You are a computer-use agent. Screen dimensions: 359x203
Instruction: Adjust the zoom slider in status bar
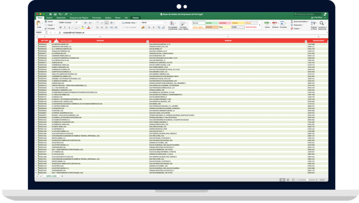pyautogui.click(x=307, y=180)
